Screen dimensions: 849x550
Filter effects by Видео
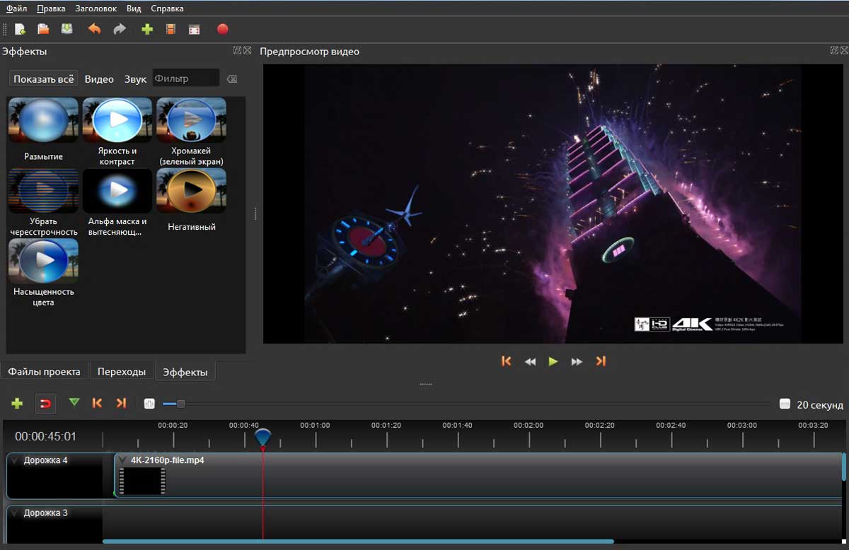[x=99, y=79]
